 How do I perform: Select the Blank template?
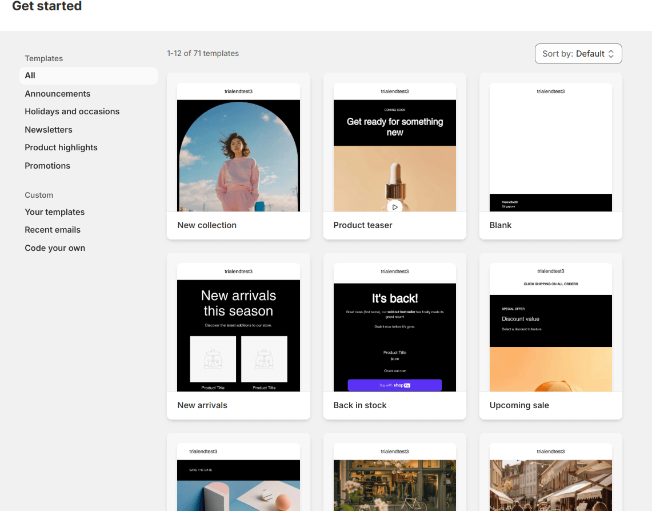click(550, 154)
